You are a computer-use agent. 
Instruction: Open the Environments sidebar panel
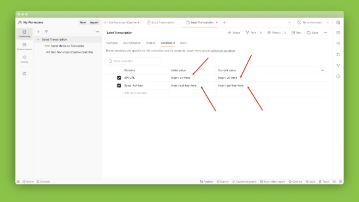[24, 46]
